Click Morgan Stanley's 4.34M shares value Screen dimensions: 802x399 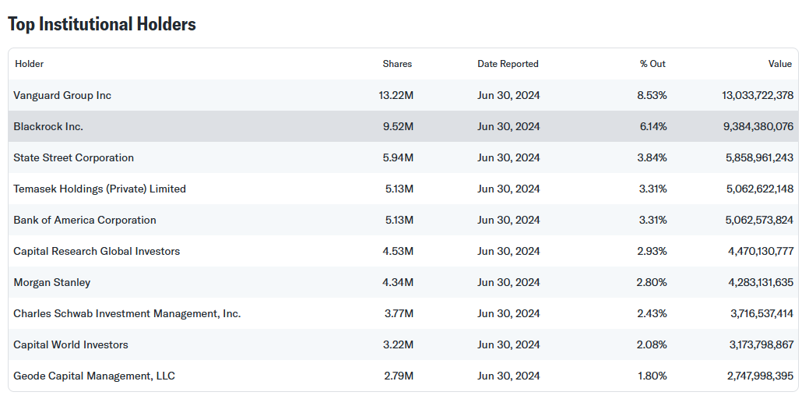(398, 283)
